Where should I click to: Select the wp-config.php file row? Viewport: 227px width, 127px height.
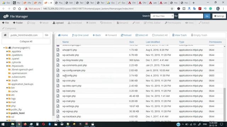(139, 75)
